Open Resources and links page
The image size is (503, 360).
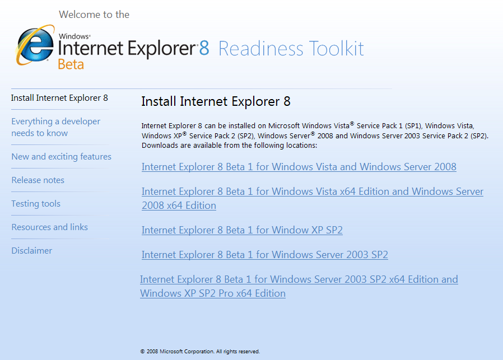[x=50, y=227]
